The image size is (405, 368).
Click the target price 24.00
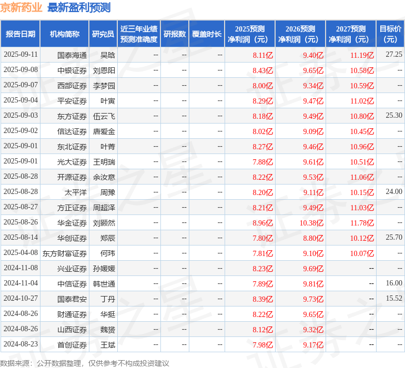(x=394, y=191)
